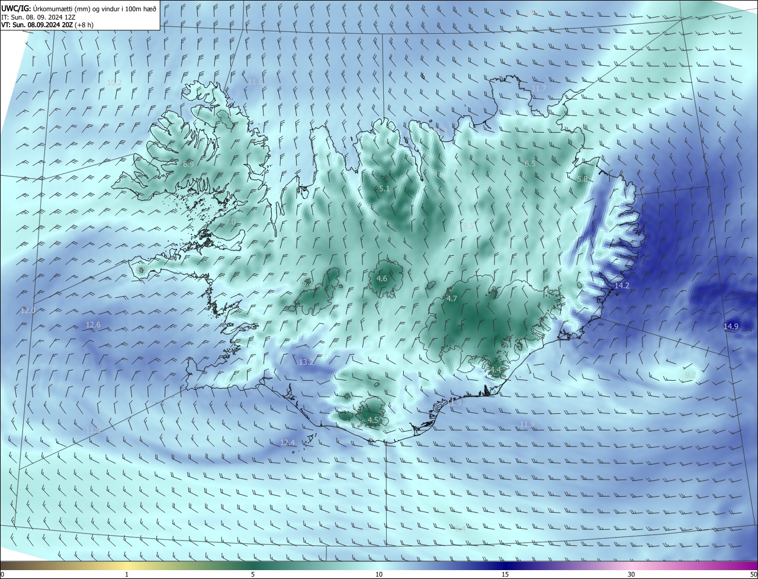
Task: Click the 4.4 value label on the map
Action: coord(496,370)
